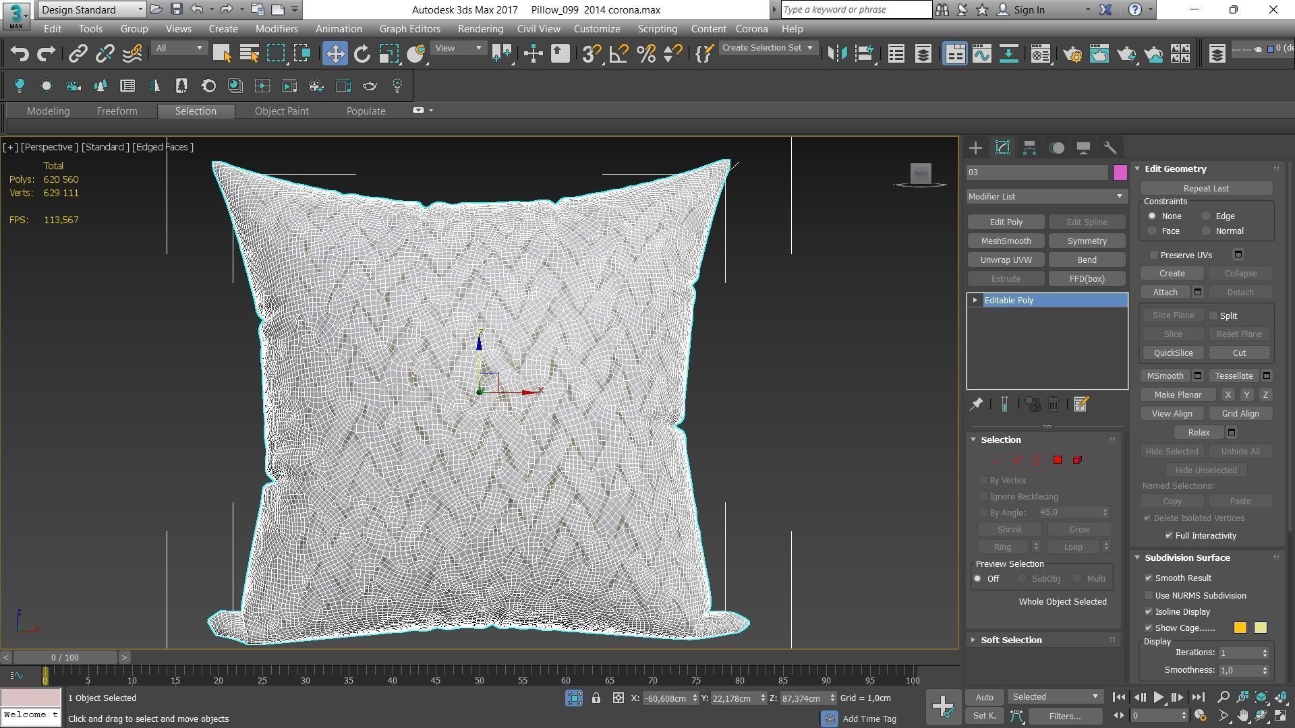This screenshot has width=1295, height=728.
Task: Select Normal constraint radio button
Action: tap(1206, 231)
